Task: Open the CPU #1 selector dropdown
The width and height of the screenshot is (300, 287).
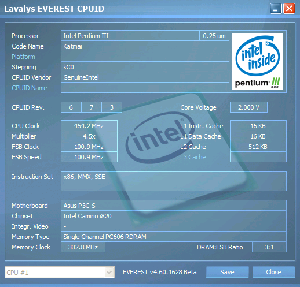Action: click(60, 273)
